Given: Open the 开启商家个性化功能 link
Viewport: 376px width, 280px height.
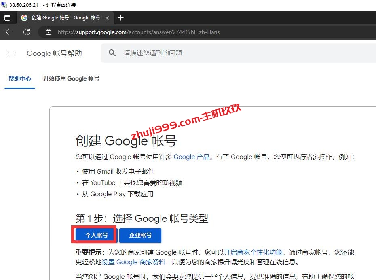Looking at the screenshot, I should tap(253, 252).
